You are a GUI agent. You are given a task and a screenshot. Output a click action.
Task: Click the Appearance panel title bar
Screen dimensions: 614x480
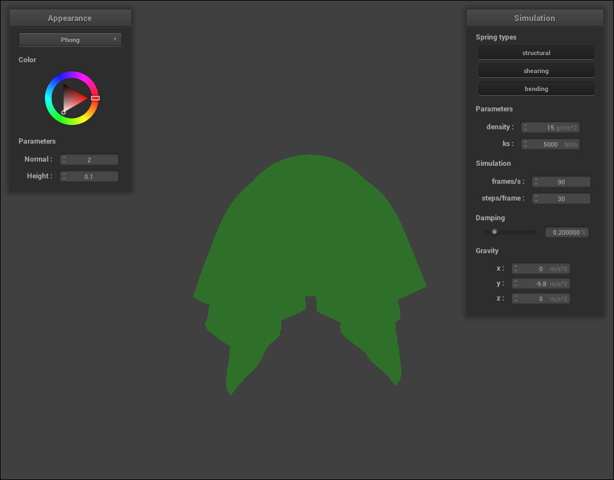click(x=70, y=18)
